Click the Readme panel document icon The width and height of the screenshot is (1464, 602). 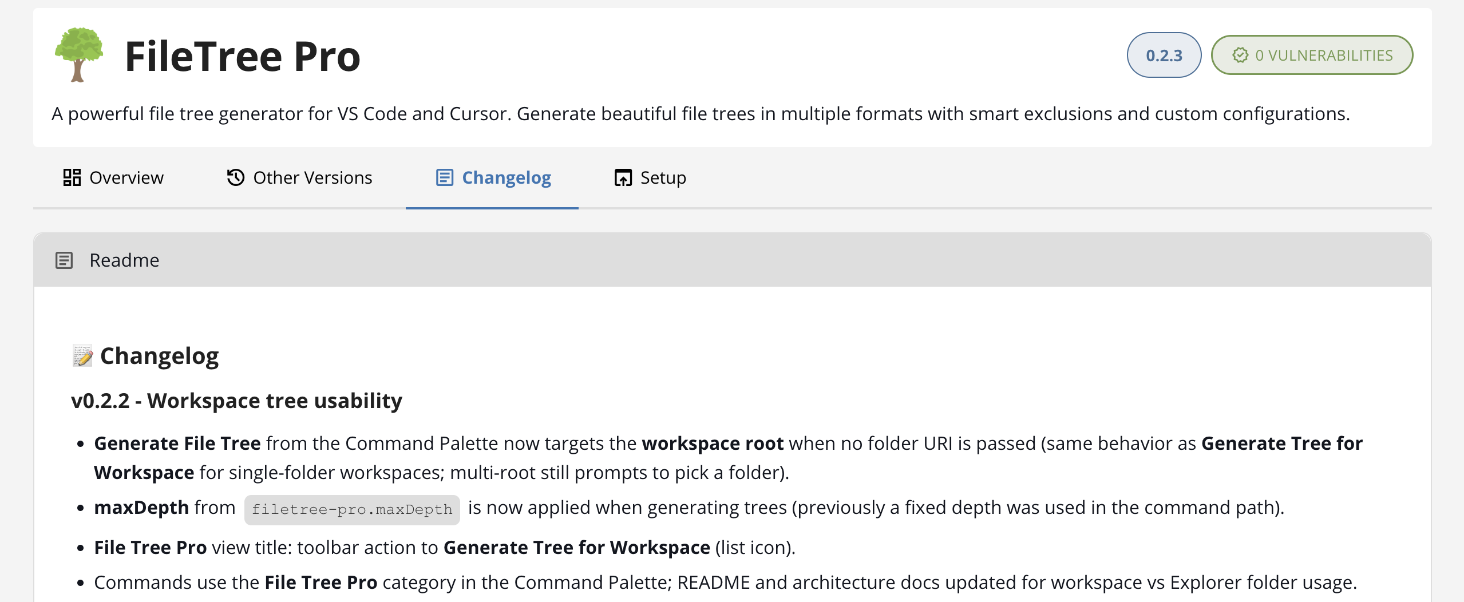click(64, 260)
